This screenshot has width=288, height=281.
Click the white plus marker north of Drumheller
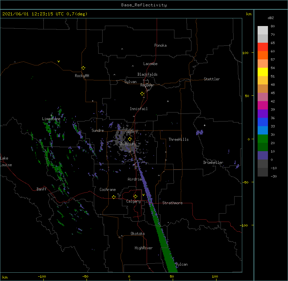[x=204, y=125]
